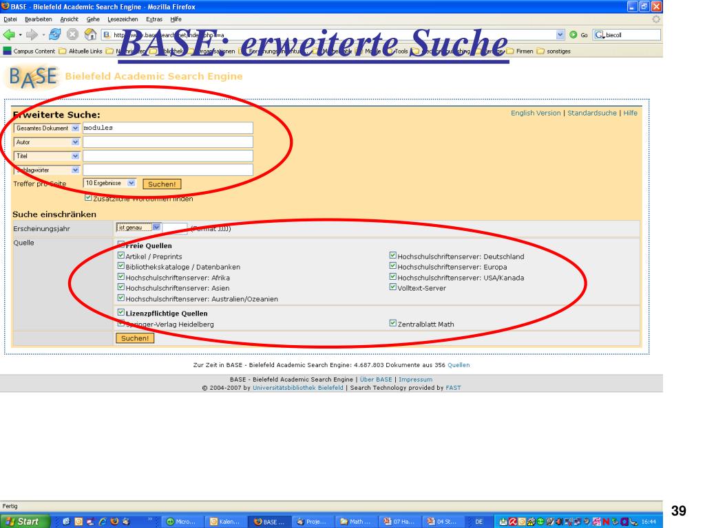The width and height of the screenshot is (705, 528).
Task: Switch to the Proje... taskbar window
Action: 312,521
